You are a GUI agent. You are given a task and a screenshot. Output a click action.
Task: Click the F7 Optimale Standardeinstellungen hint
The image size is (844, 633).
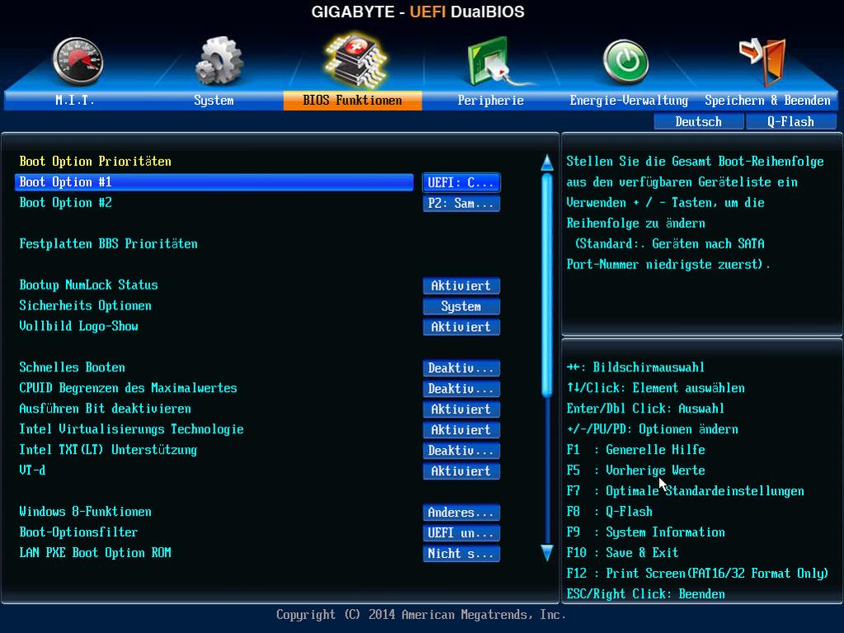click(686, 491)
